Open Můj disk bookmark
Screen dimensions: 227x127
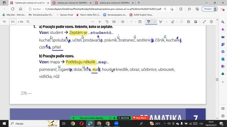pyautogui.click(x=14, y=15)
